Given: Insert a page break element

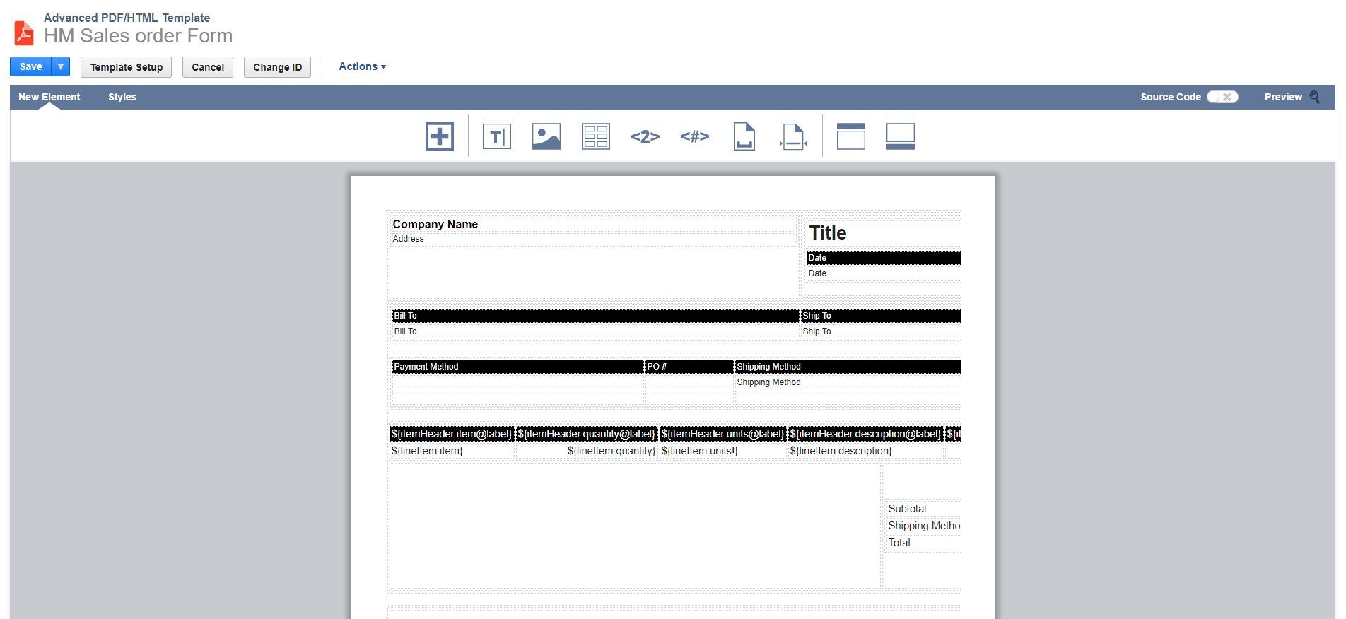Looking at the screenshot, I should point(744,136).
